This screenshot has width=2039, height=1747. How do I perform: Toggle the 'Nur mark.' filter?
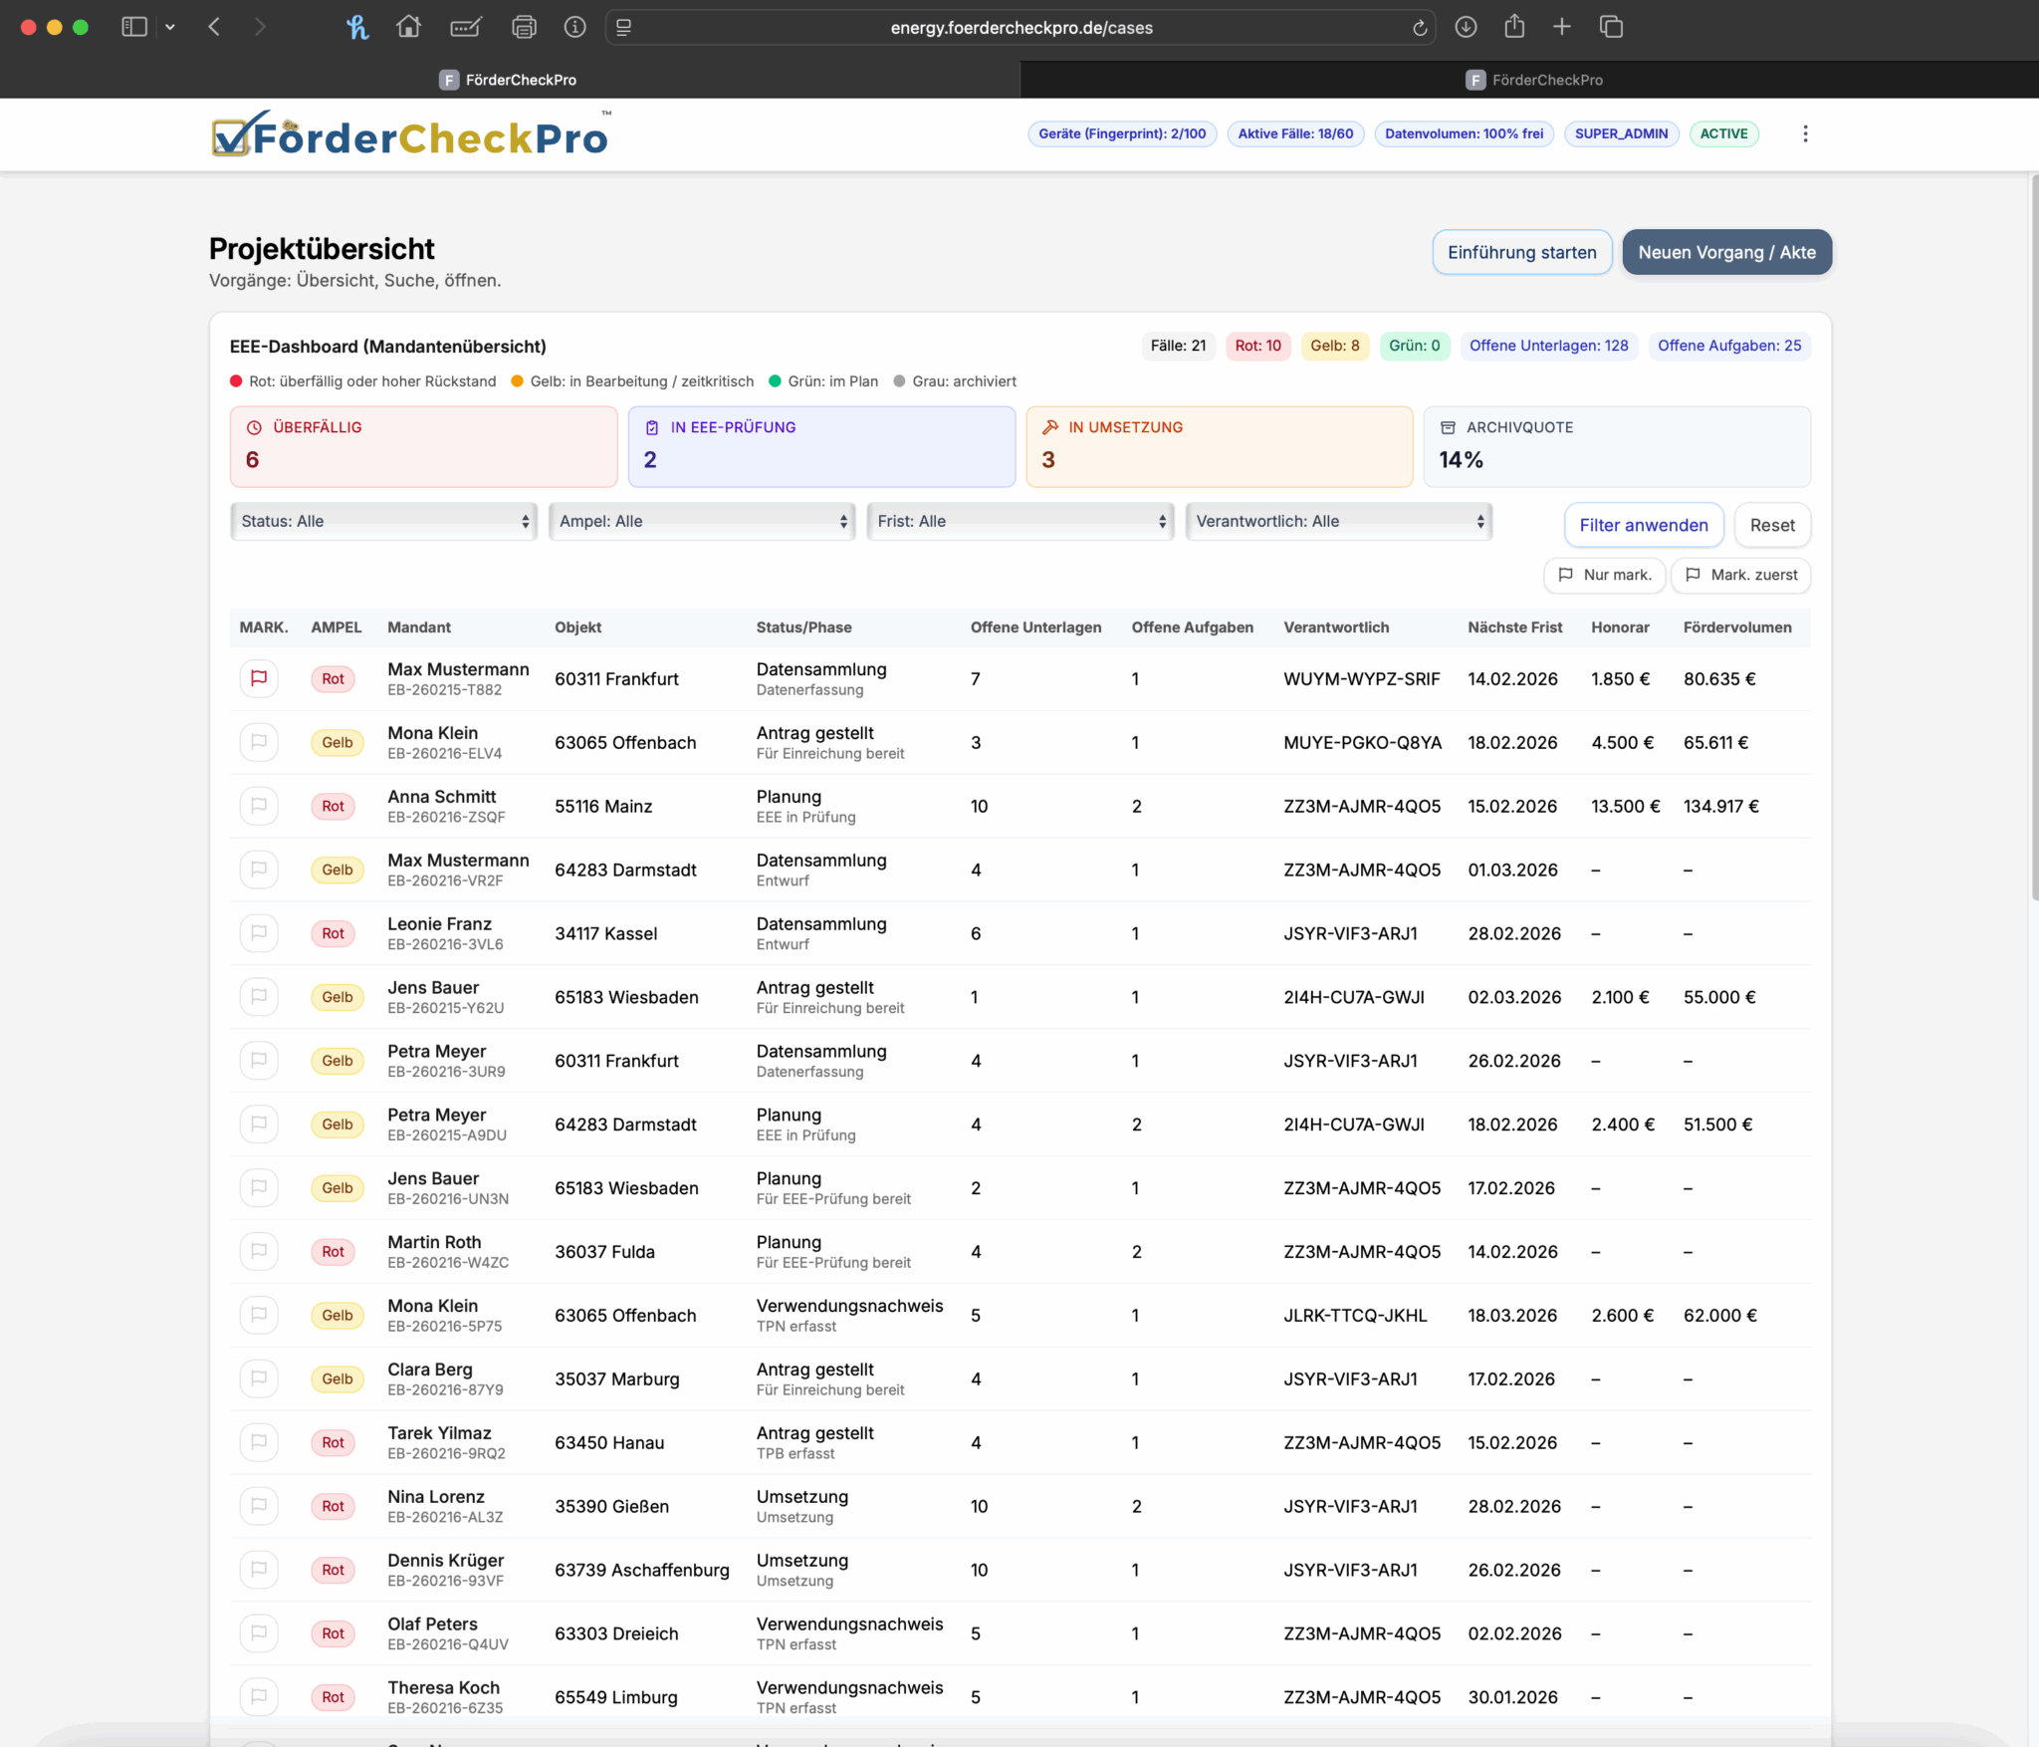[1604, 575]
